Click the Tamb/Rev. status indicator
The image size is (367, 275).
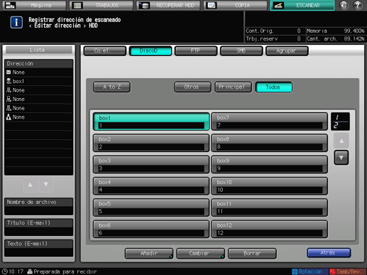[x=348, y=271]
